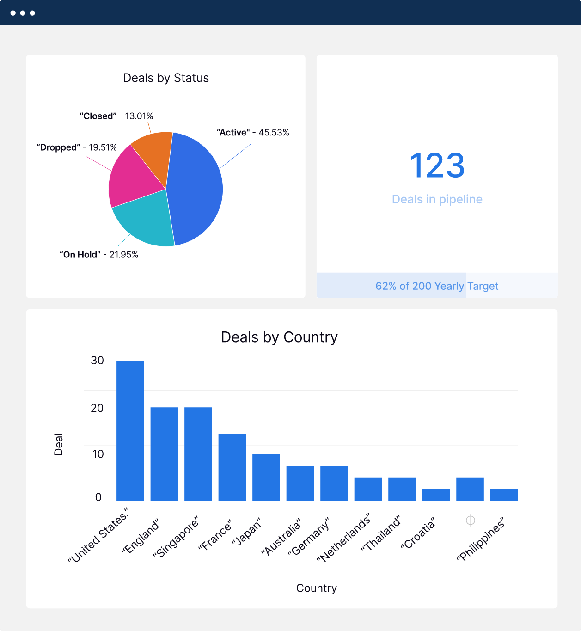Image resolution: width=581 pixels, height=631 pixels.
Task: Click the large 123 deals number
Action: (x=437, y=165)
